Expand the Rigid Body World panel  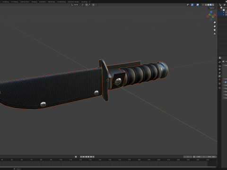point(225,94)
